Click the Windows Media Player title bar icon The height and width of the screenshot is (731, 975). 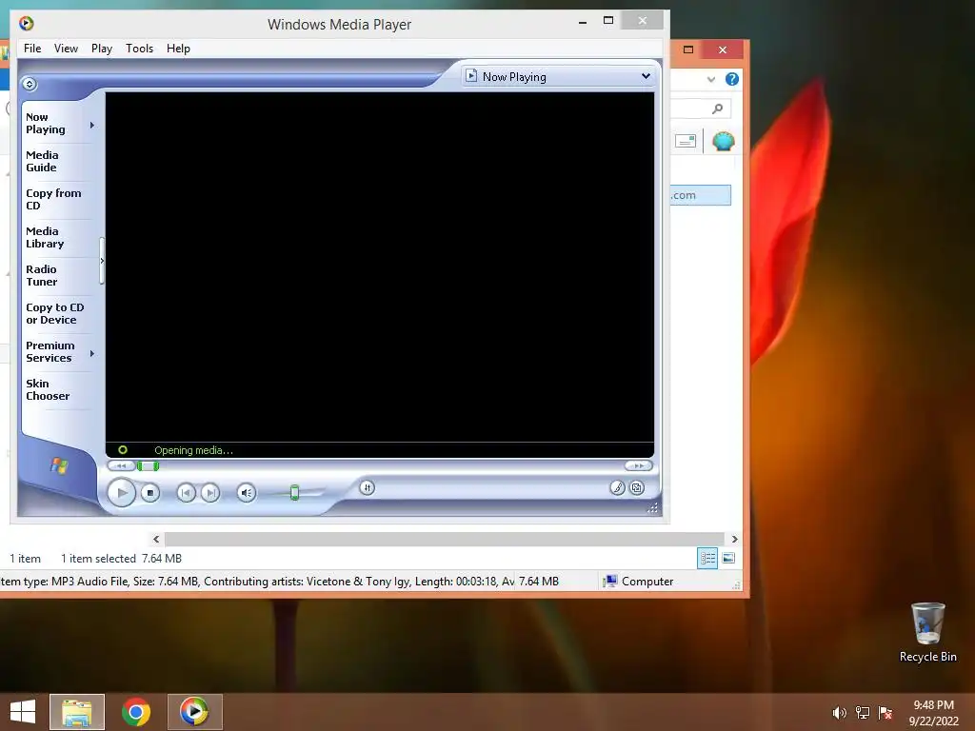26,24
